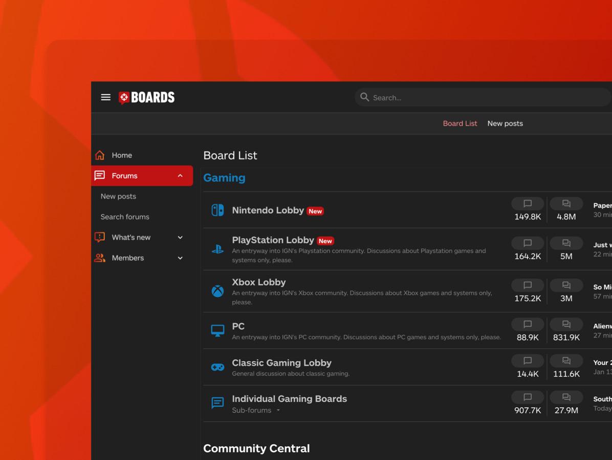
Task: Collapse the Forums section in the sidebar
Action: (180, 176)
